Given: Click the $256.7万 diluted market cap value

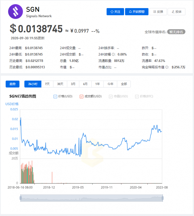Looking at the screenshot, I should pyautogui.click(x=178, y=67).
